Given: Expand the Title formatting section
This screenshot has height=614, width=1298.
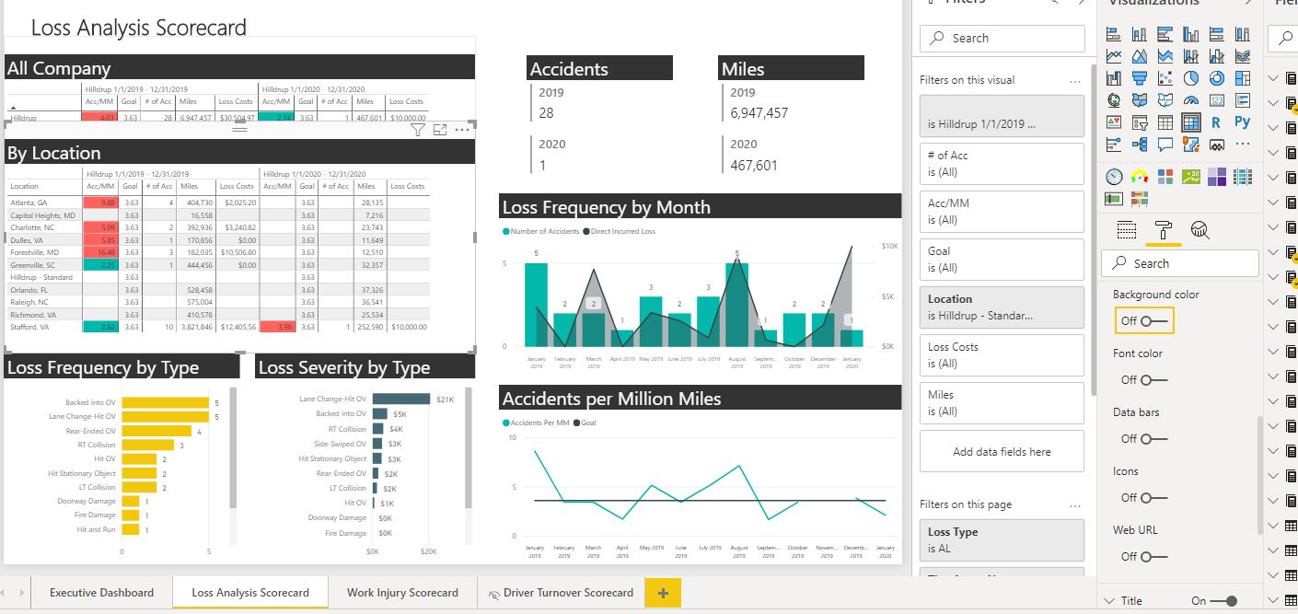Looking at the screenshot, I should coord(1108,601).
